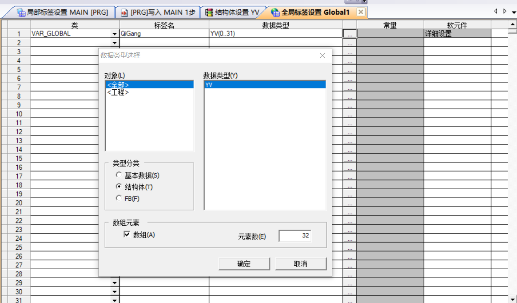Viewport: 517px width, 303px height.
Task: Open the class dropdown in row 30
Action: (115, 291)
